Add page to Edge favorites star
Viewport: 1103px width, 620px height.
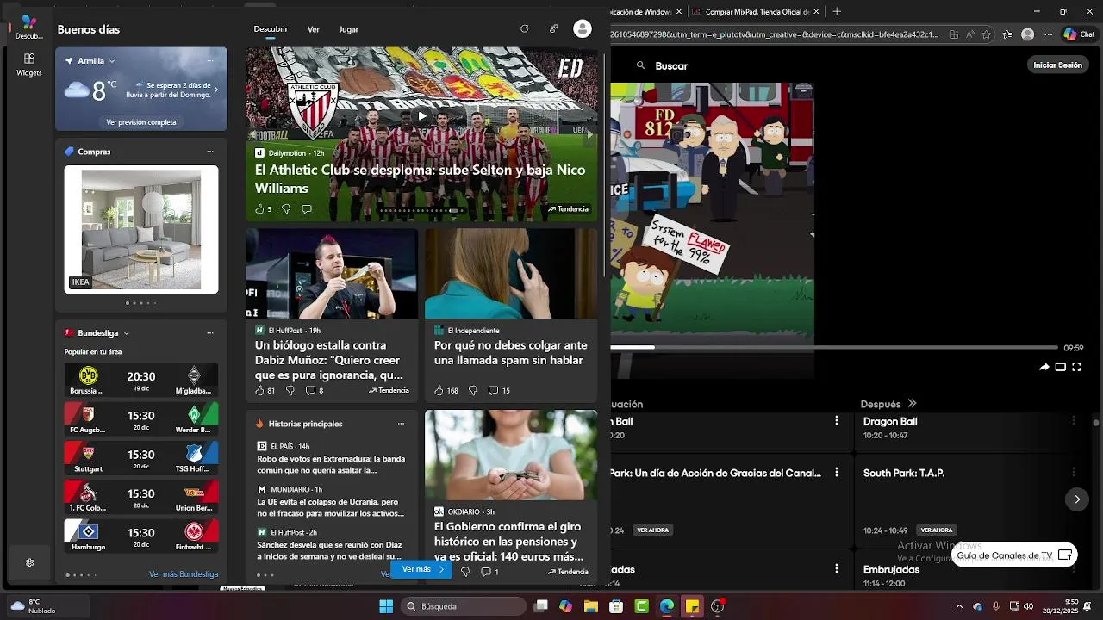pyautogui.click(x=985, y=34)
